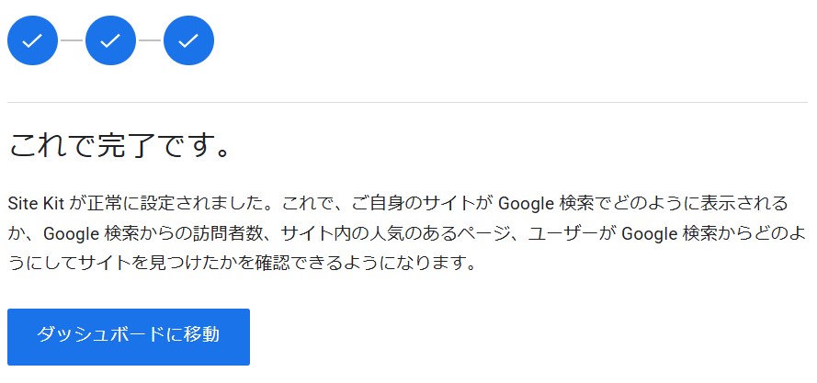The image size is (817, 383).
Task: Click the horizontal divider below the steps
Action: tap(407, 102)
